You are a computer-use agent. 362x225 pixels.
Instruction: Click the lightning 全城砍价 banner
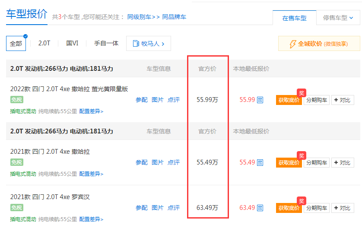pos(319,43)
